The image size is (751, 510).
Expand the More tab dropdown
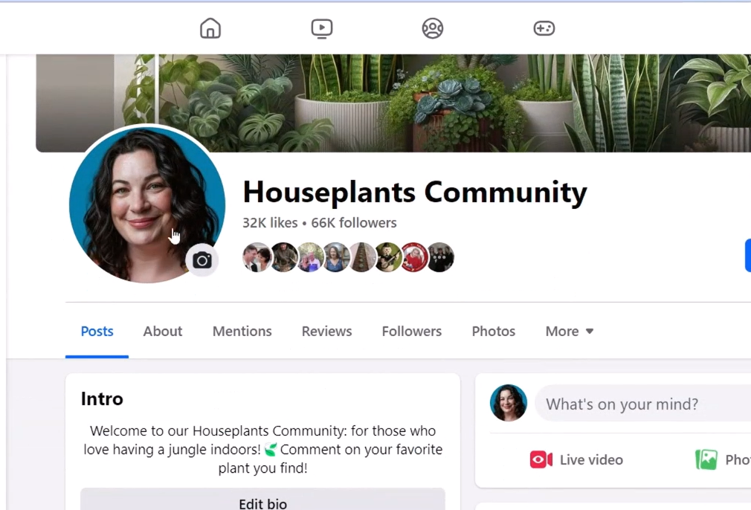point(569,332)
